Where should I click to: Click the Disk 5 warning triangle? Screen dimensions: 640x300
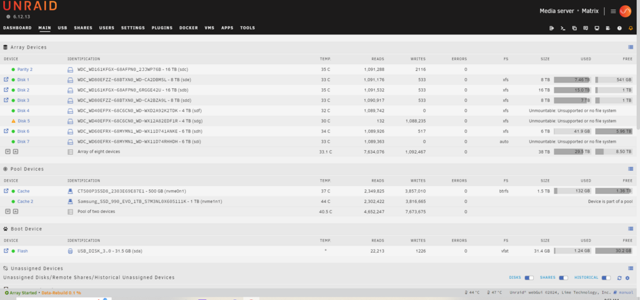[x=13, y=121]
